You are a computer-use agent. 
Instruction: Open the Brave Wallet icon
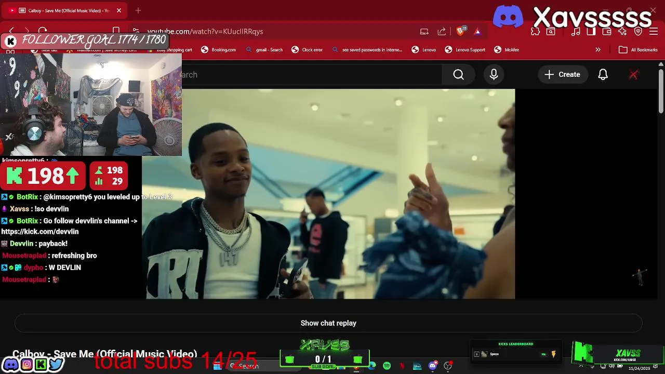tap(607, 32)
